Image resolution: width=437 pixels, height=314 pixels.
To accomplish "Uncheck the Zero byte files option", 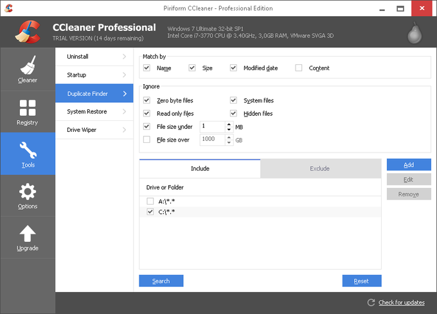I will [x=147, y=100].
